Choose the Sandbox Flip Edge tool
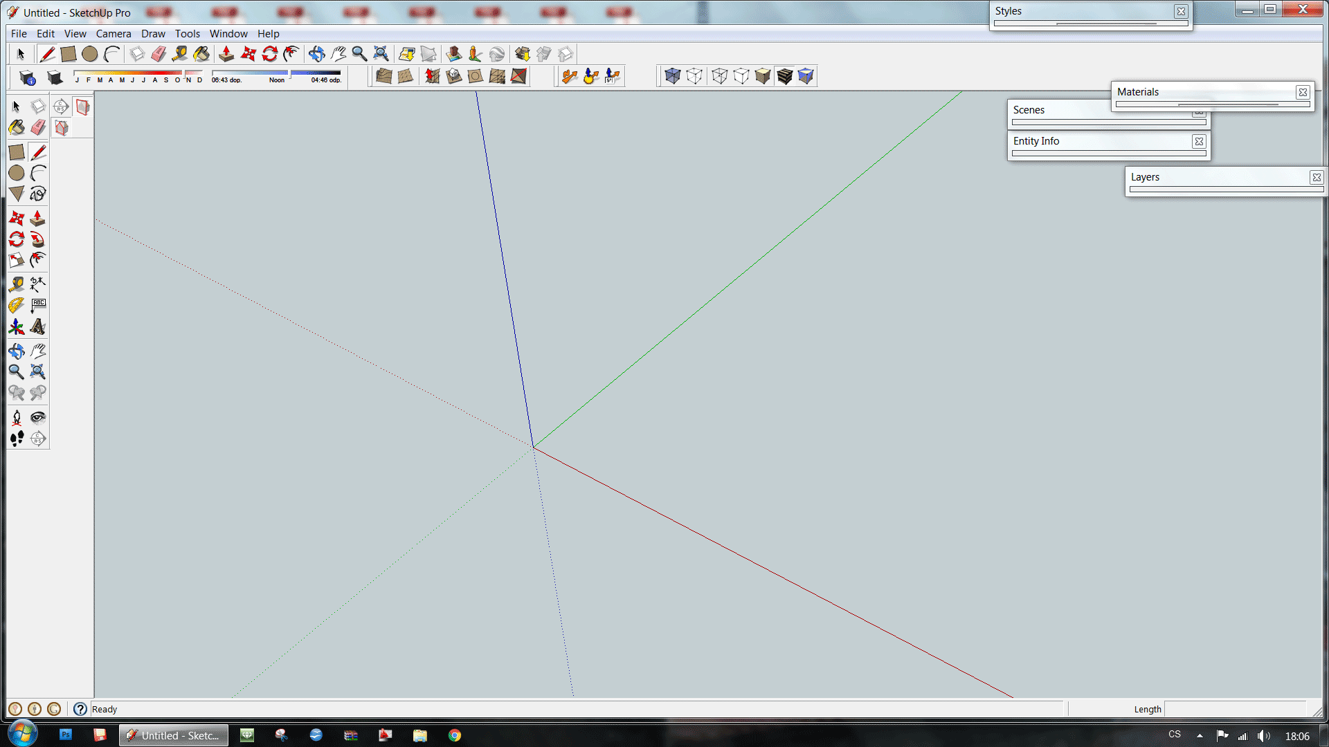The height and width of the screenshot is (747, 1329). tap(518, 76)
